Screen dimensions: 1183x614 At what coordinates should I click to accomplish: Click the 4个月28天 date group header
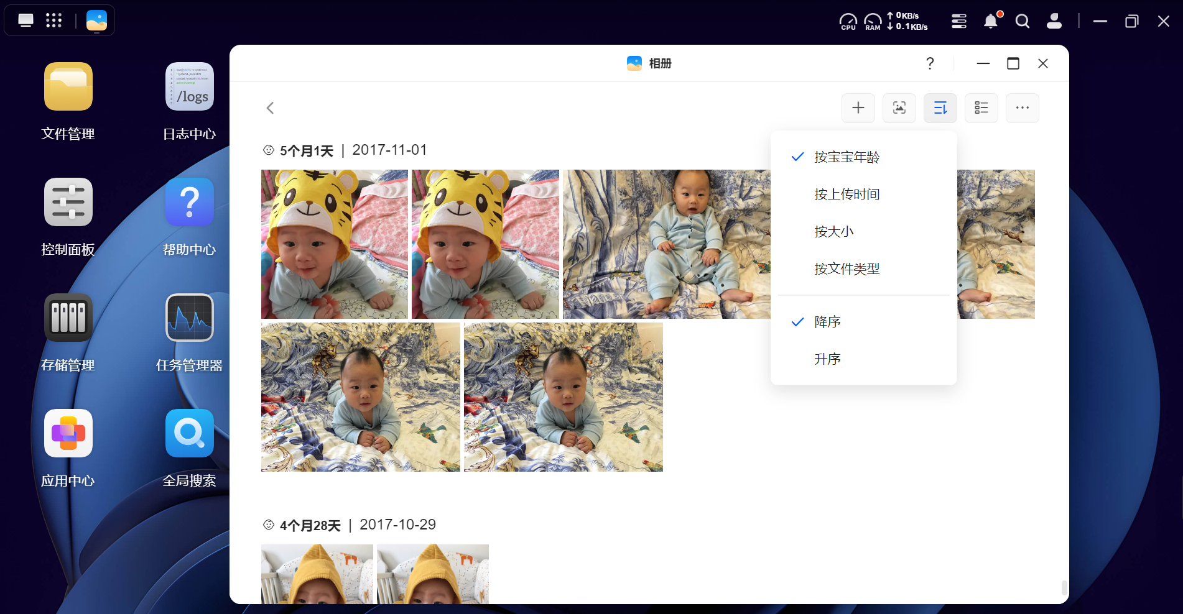coord(349,525)
